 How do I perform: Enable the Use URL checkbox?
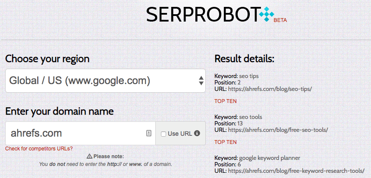(x=163, y=134)
